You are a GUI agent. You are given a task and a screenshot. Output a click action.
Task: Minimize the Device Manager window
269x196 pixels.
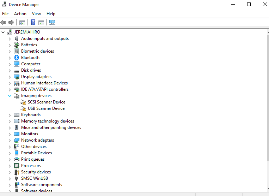(233, 4)
